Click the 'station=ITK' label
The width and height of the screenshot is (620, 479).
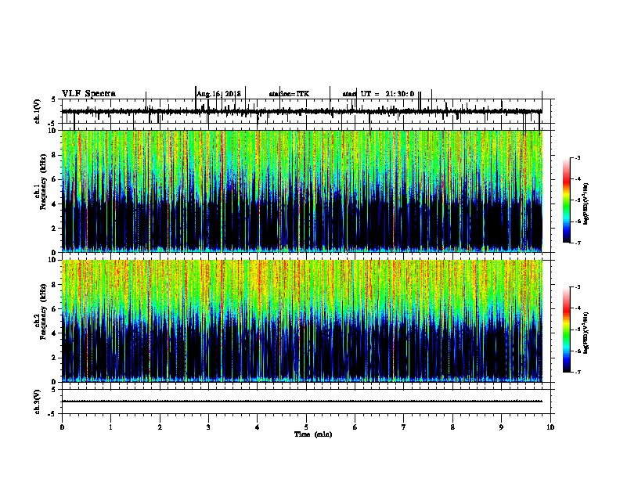tap(289, 94)
